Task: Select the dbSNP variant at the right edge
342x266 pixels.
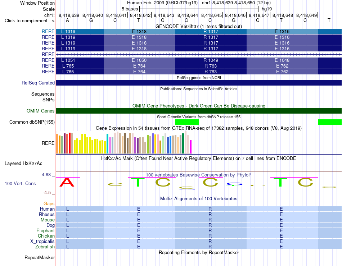Action: click(x=330, y=122)
